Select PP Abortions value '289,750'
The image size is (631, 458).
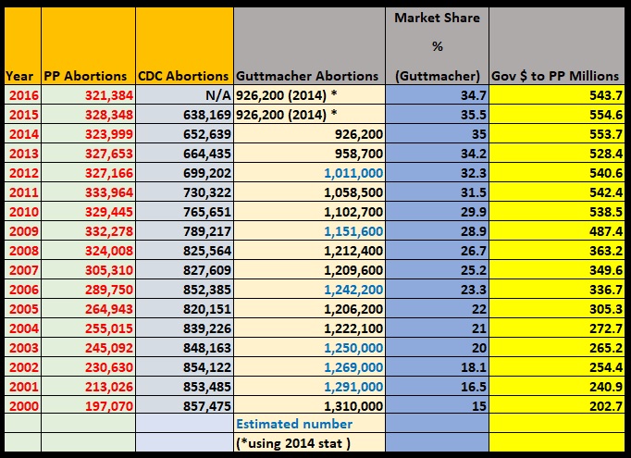[108, 290]
